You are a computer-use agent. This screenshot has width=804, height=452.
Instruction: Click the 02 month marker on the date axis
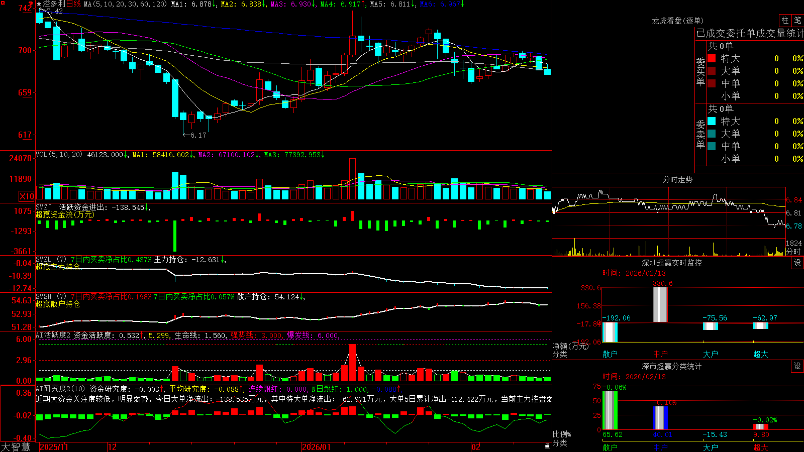(x=476, y=447)
